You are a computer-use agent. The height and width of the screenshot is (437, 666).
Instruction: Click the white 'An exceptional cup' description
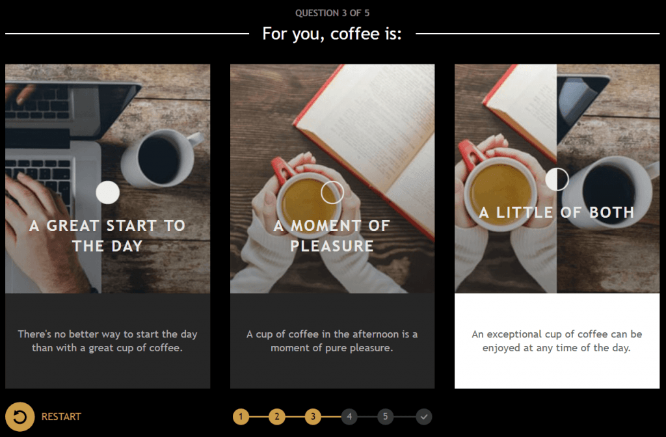click(x=557, y=341)
